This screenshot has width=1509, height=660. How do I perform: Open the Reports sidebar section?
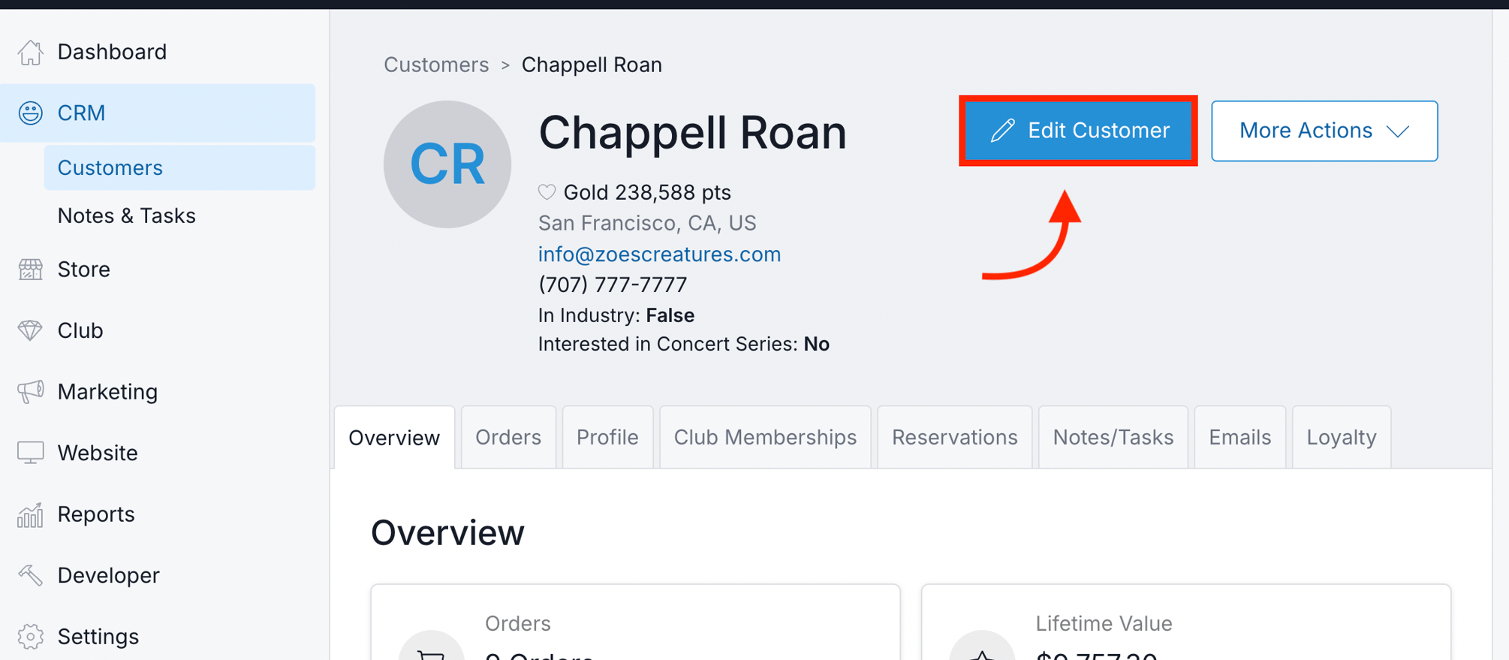click(158, 514)
